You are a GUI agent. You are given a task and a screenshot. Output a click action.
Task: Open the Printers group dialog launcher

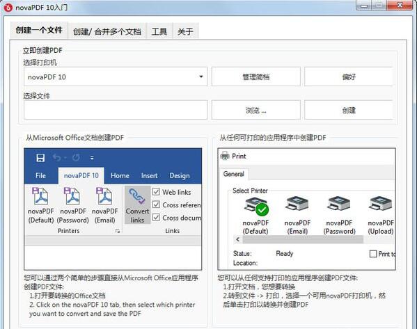click(x=118, y=231)
